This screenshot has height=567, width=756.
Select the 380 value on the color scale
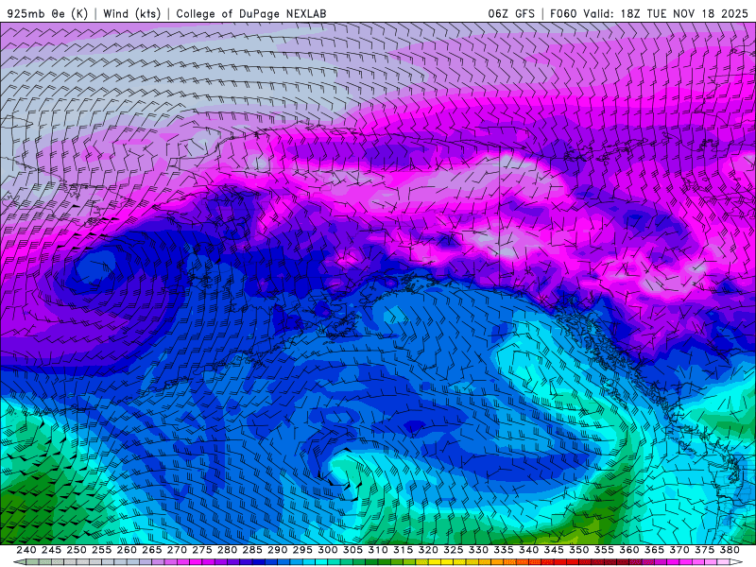click(730, 550)
